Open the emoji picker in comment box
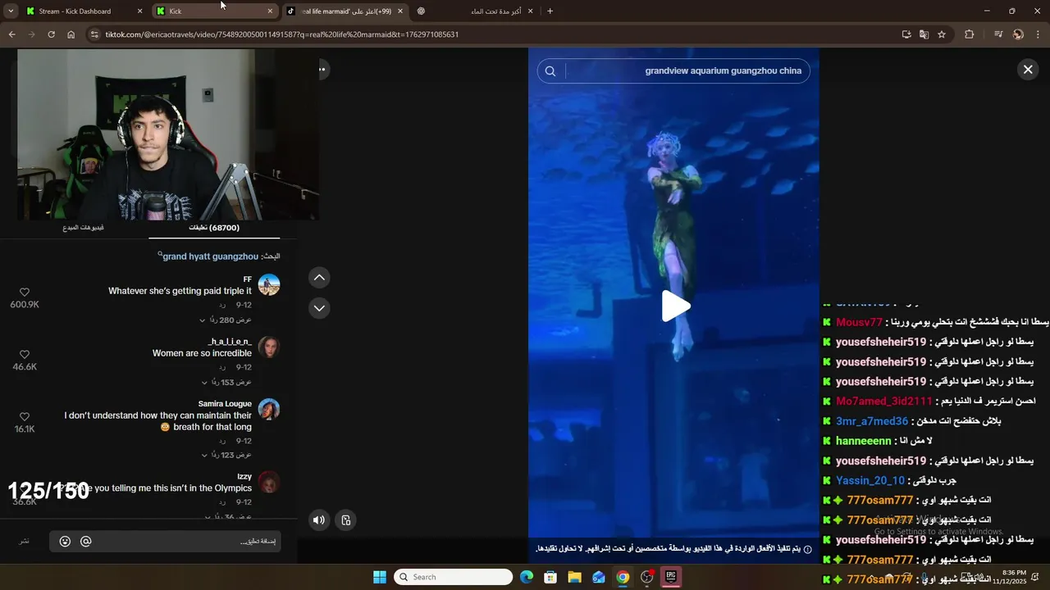Viewport: 1050px width, 590px height. pos(65,542)
